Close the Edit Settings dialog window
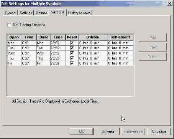 (x=170, y=3)
